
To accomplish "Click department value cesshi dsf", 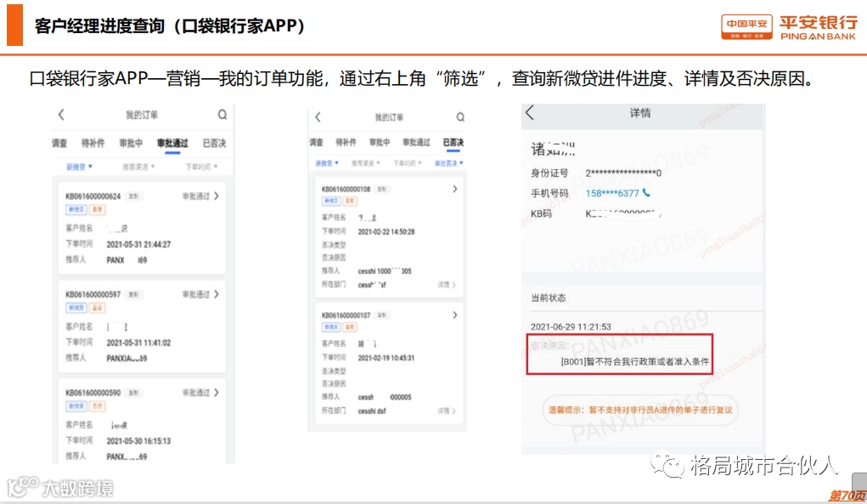I will (372, 411).
